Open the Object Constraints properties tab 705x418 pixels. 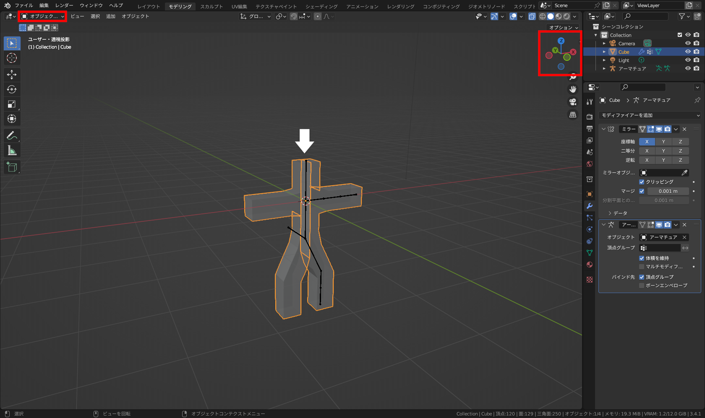click(590, 241)
